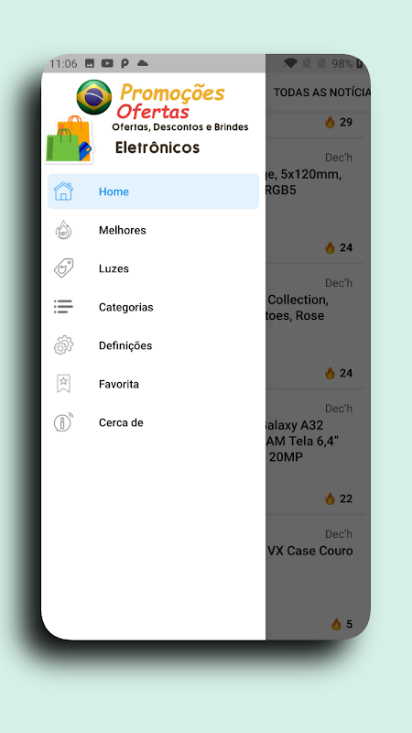Tap the VX Case Couro listing
This screenshot has height=733, width=412.
315,577
